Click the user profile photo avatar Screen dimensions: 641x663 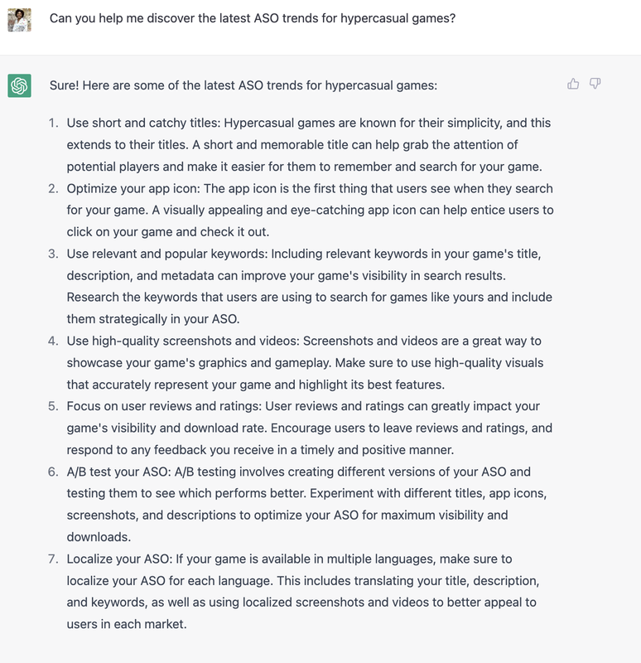pos(19,20)
